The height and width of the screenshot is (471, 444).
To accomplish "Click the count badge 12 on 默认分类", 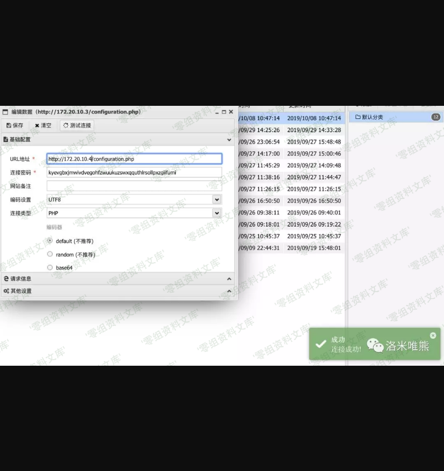I will [436, 117].
